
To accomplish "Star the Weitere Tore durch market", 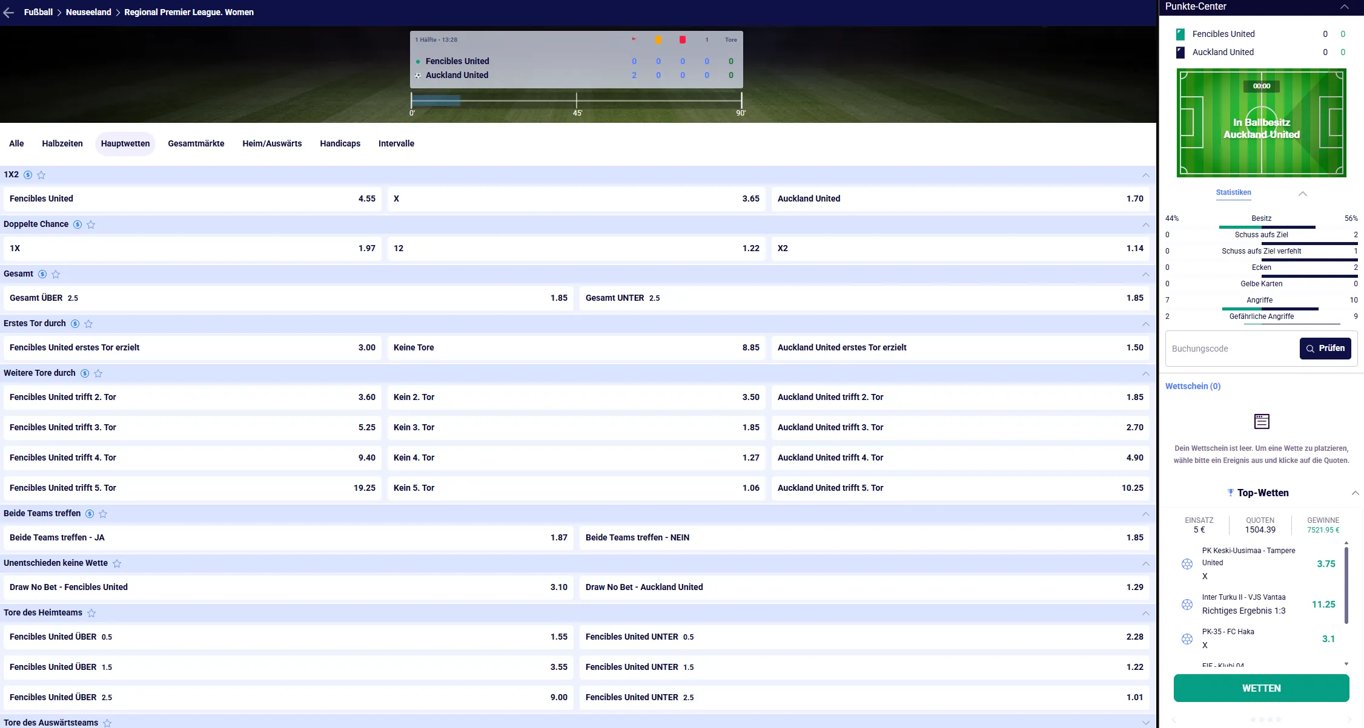I will (98, 373).
